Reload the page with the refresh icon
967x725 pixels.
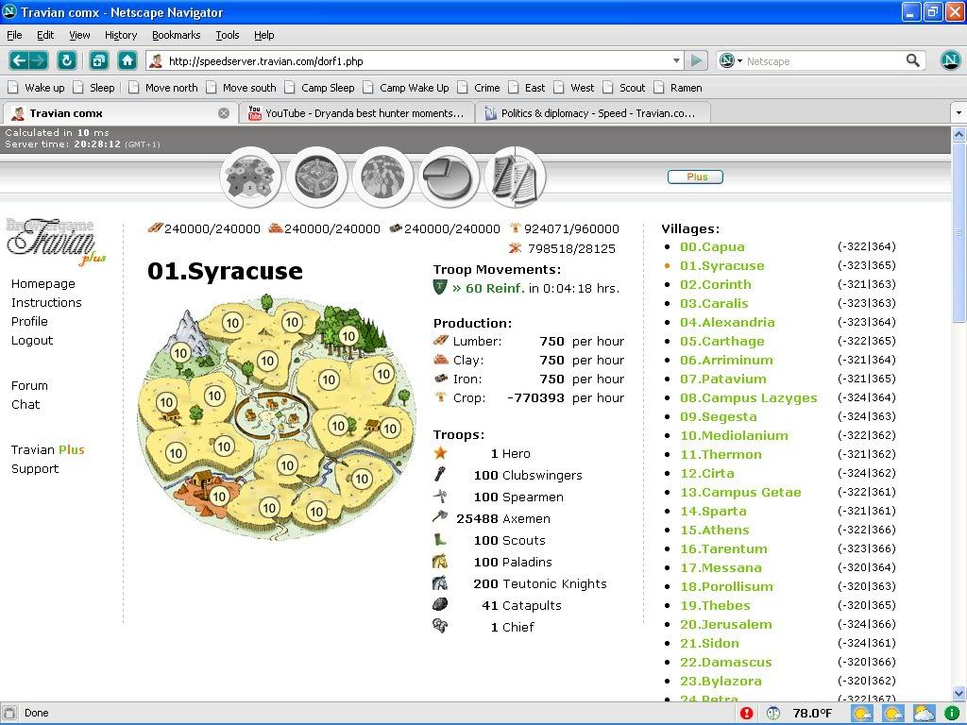click(67, 60)
